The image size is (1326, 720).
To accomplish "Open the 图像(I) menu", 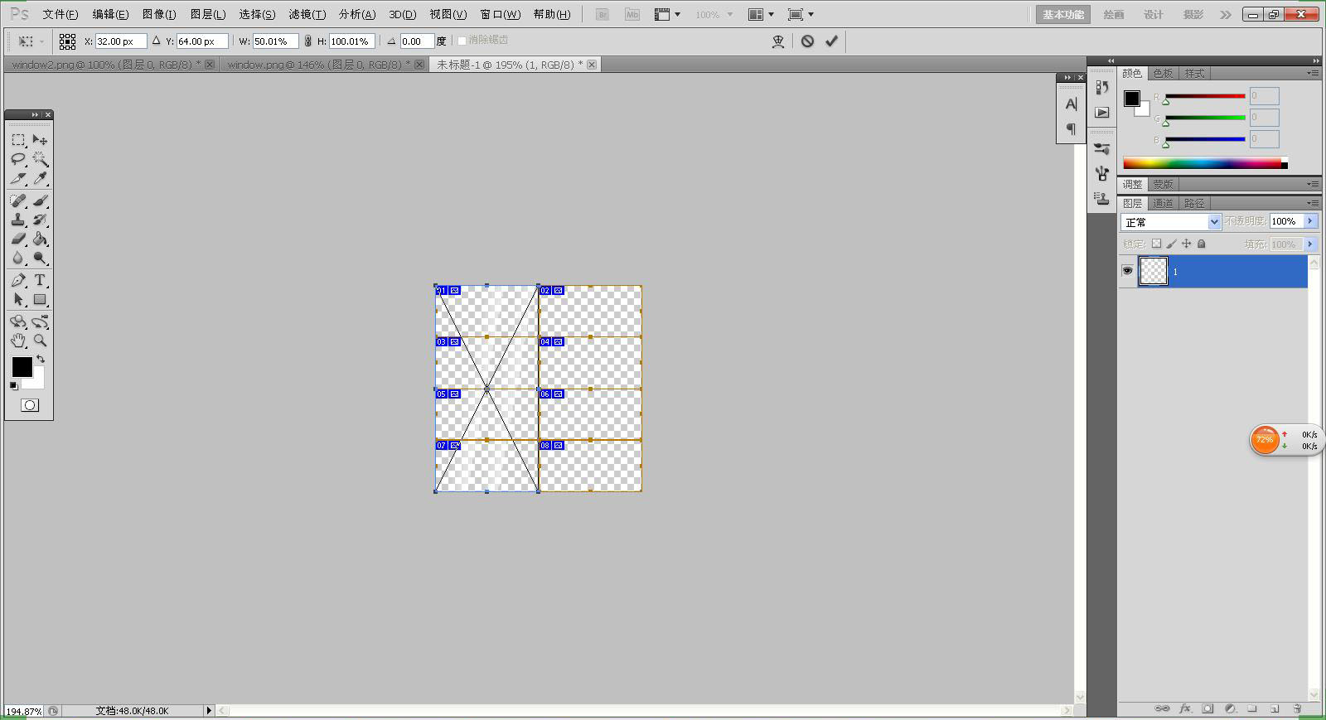I will pyautogui.click(x=159, y=14).
